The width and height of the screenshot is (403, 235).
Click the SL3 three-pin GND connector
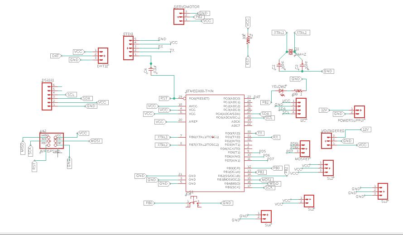(x=383, y=191)
